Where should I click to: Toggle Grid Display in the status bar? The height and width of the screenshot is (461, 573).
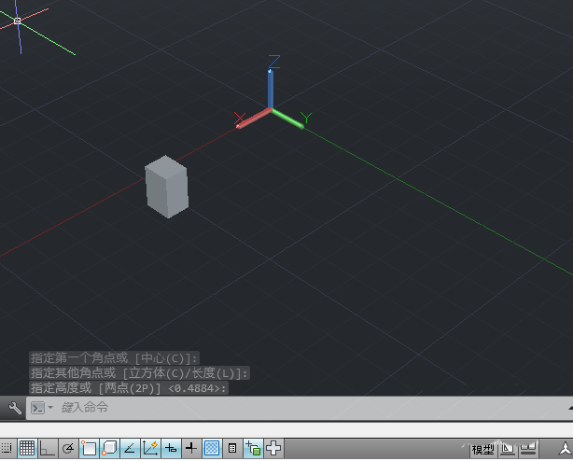pyautogui.click(x=27, y=448)
